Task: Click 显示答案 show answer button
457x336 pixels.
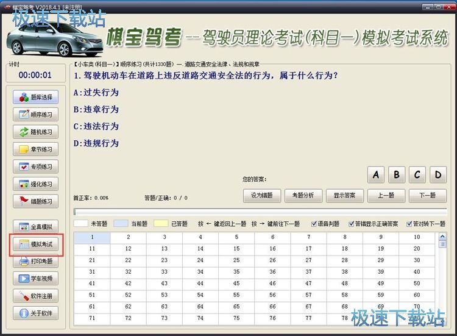Action: pyautogui.click(x=344, y=196)
